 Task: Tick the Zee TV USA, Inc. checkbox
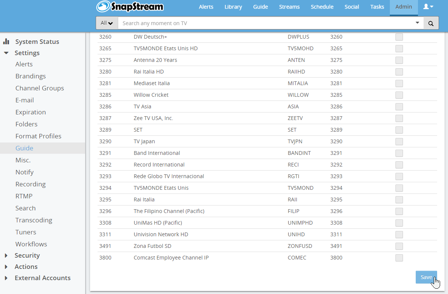coord(399,118)
